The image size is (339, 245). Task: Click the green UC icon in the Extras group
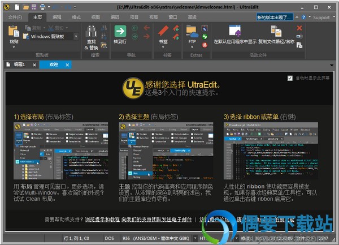(x=205, y=37)
